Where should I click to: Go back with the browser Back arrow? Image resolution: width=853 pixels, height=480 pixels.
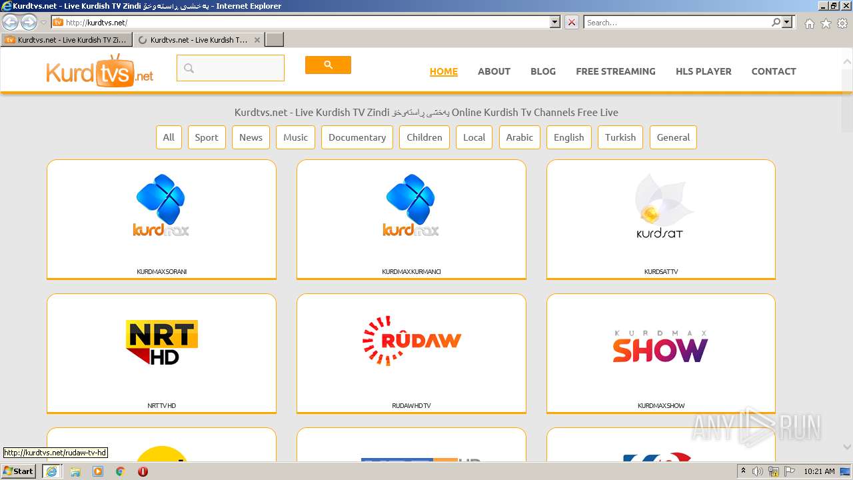(11, 22)
